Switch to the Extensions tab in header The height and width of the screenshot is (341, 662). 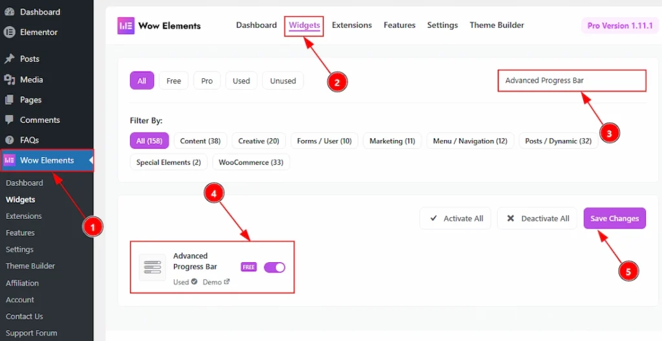[x=352, y=25]
